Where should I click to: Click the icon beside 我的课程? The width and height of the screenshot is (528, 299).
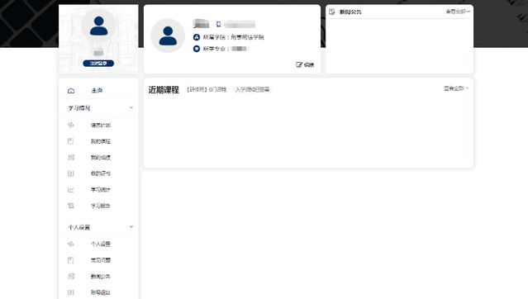click(x=71, y=141)
